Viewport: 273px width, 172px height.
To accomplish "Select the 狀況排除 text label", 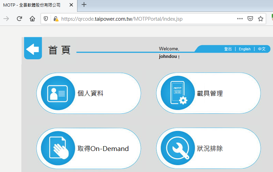I will (210, 149).
